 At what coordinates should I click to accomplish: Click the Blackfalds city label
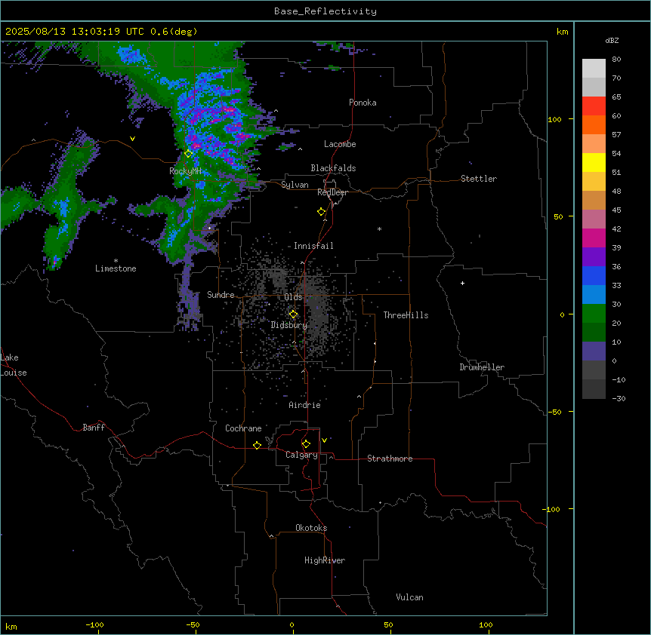click(333, 168)
